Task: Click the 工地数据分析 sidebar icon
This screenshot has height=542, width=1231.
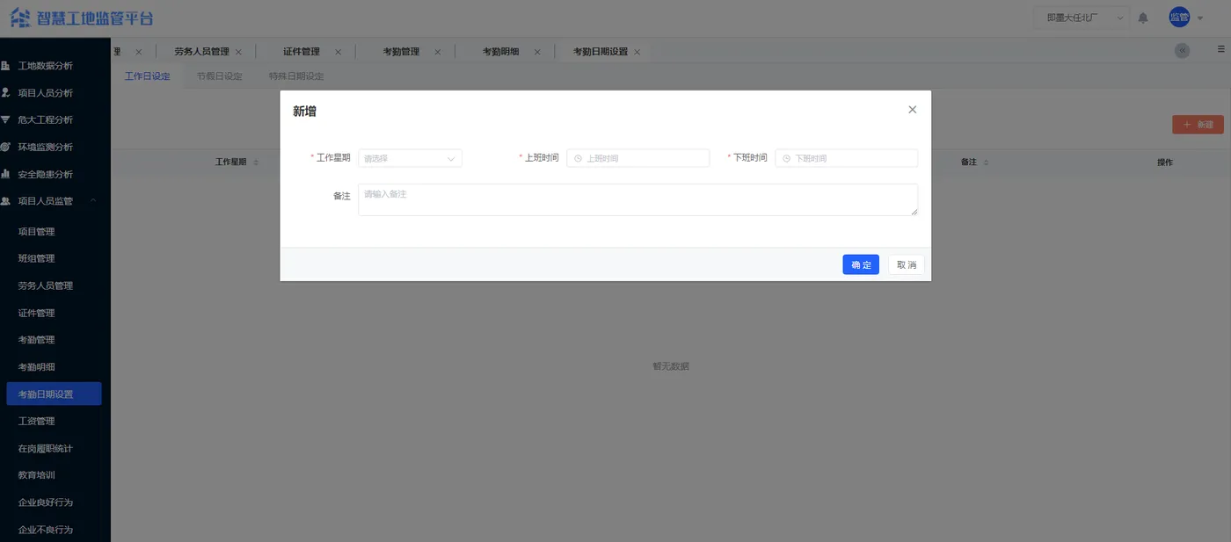Action: pos(5,66)
